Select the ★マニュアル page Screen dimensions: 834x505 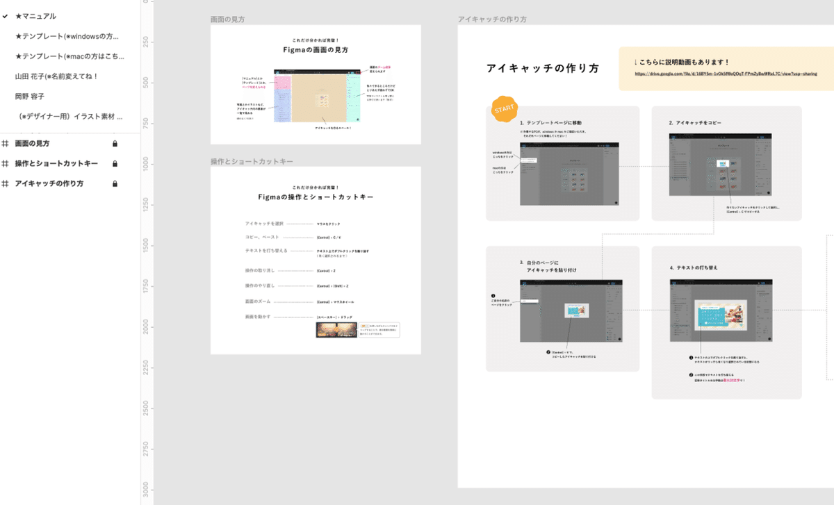click(35, 16)
